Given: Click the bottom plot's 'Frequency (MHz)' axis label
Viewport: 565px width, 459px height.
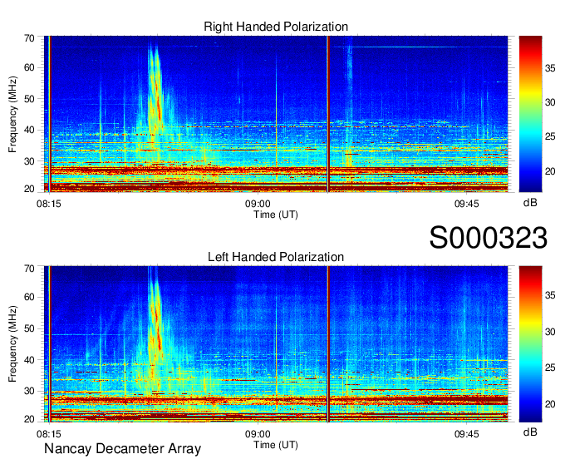Looking at the screenshot, I should pos(12,344).
